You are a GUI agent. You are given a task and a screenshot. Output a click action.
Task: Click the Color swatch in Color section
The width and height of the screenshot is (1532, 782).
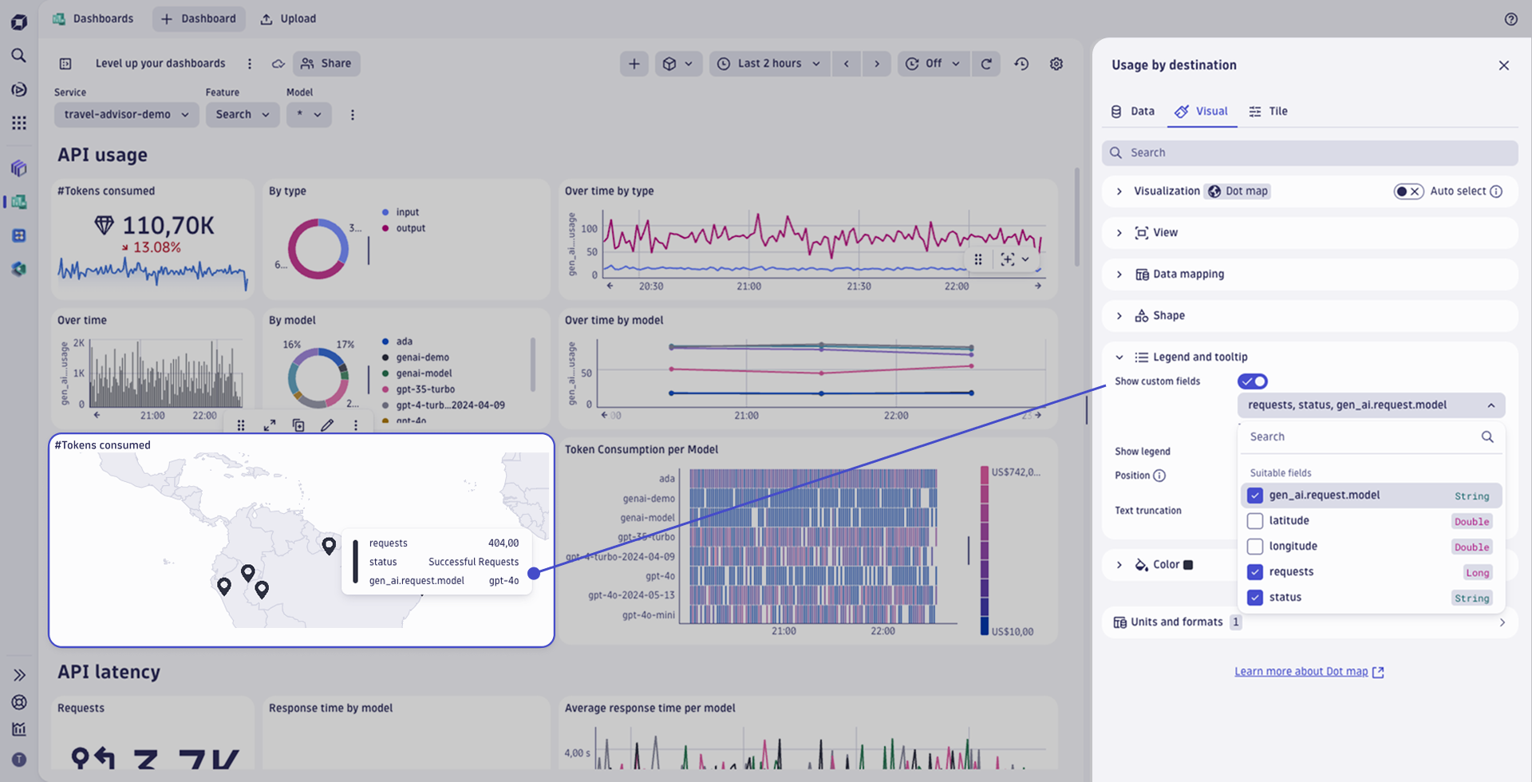pyautogui.click(x=1188, y=564)
